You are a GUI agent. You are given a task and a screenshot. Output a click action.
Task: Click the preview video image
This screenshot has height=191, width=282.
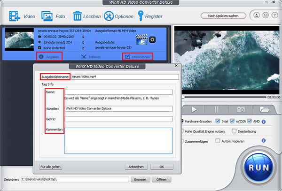(x=227, y=61)
